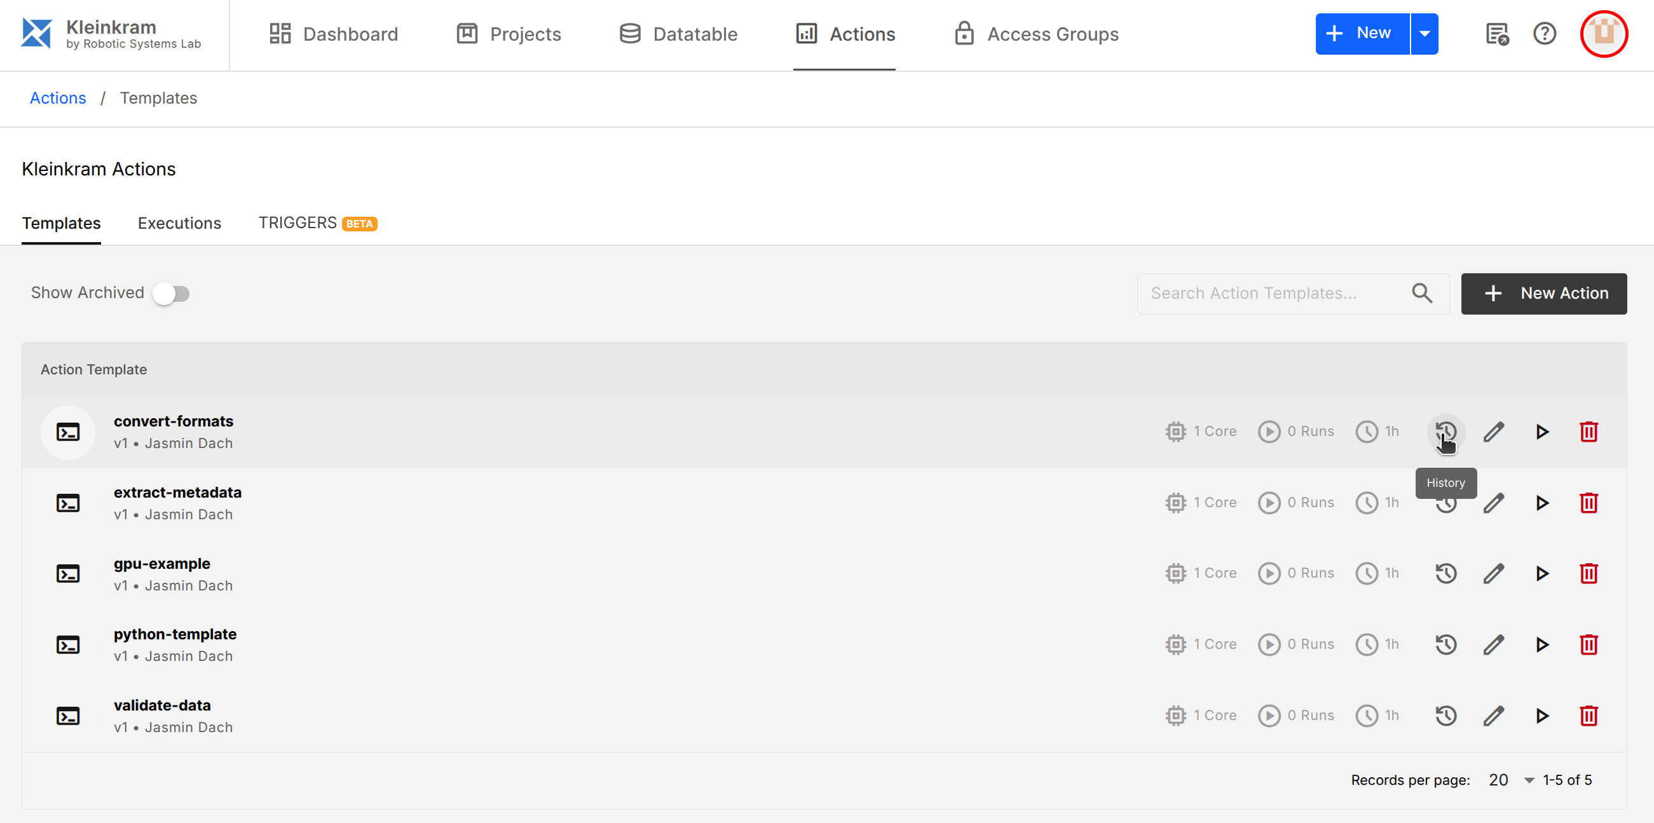1654x823 pixels.
Task: Toggle Show Archived switch
Action: coord(172,294)
